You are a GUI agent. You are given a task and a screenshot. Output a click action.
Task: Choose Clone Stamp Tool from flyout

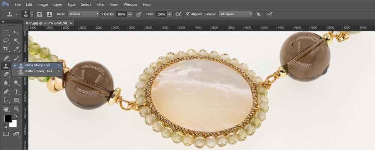point(37,65)
